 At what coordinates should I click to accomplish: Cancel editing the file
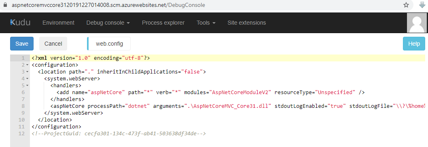pyautogui.click(x=53, y=44)
